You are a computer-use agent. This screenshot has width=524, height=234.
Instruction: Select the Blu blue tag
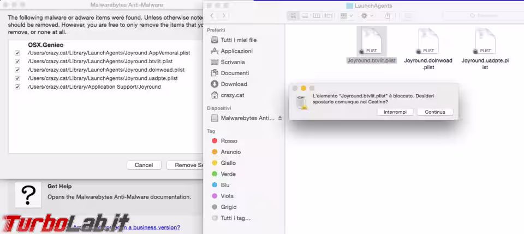pos(225,185)
